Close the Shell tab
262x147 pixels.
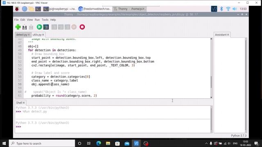pyautogui.click(x=24, y=102)
